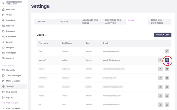This screenshot has height=110, width=177.
Task: Log out from the sidebar
Action: click(x=10, y=97)
